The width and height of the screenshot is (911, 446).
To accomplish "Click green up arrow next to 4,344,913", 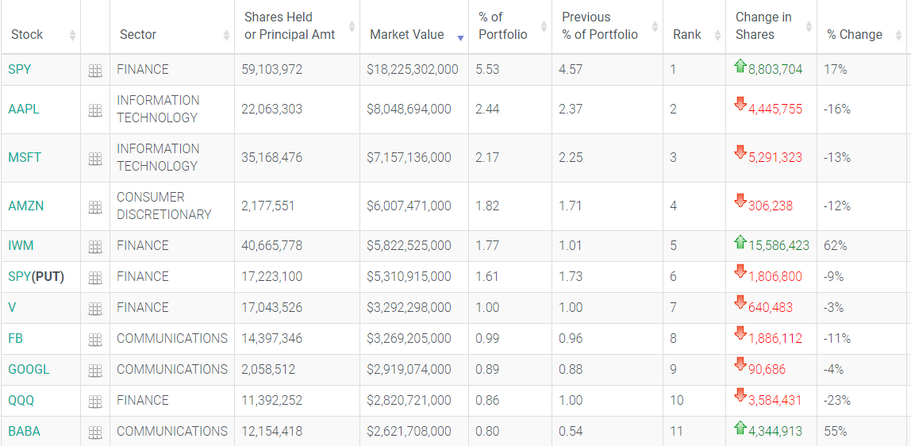I will pyautogui.click(x=740, y=429).
